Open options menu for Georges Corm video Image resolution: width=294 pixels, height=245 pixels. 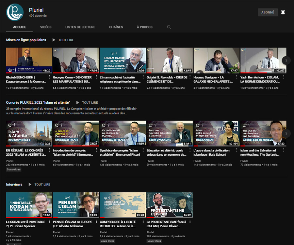click(x=96, y=77)
